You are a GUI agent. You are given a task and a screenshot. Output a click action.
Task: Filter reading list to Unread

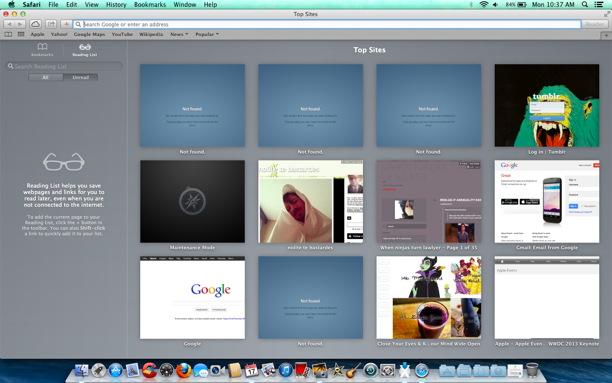click(80, 77)
